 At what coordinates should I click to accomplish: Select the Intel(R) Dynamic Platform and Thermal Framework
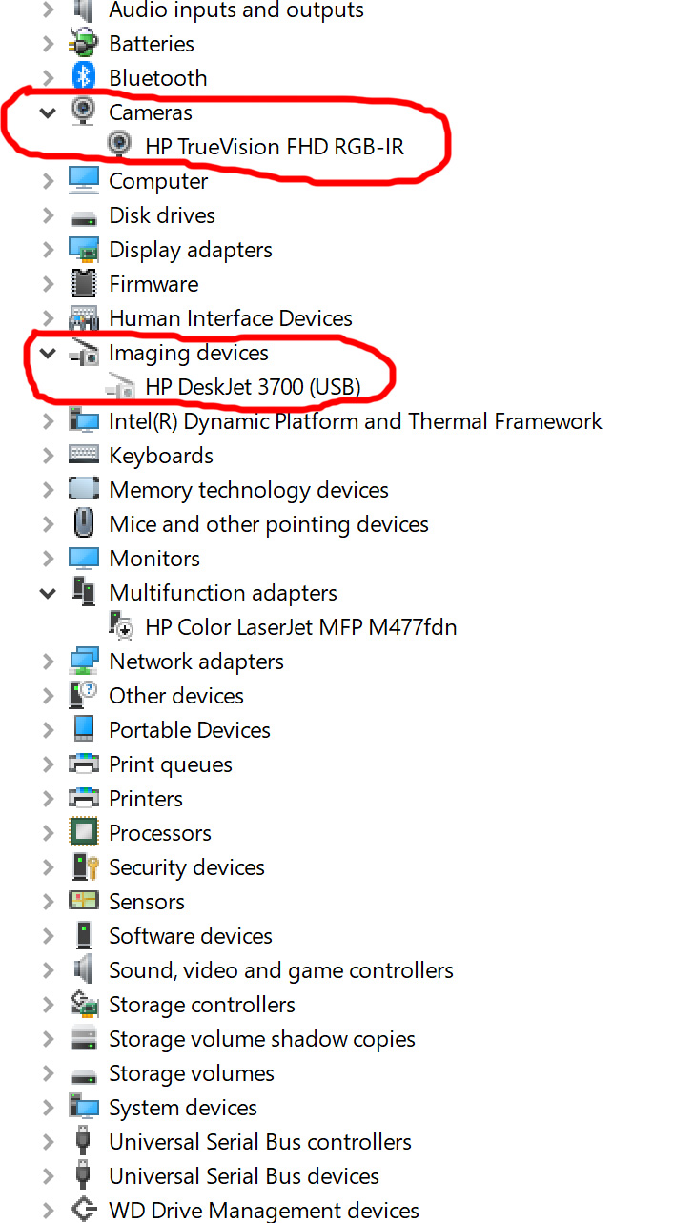(x=356, y=420)
